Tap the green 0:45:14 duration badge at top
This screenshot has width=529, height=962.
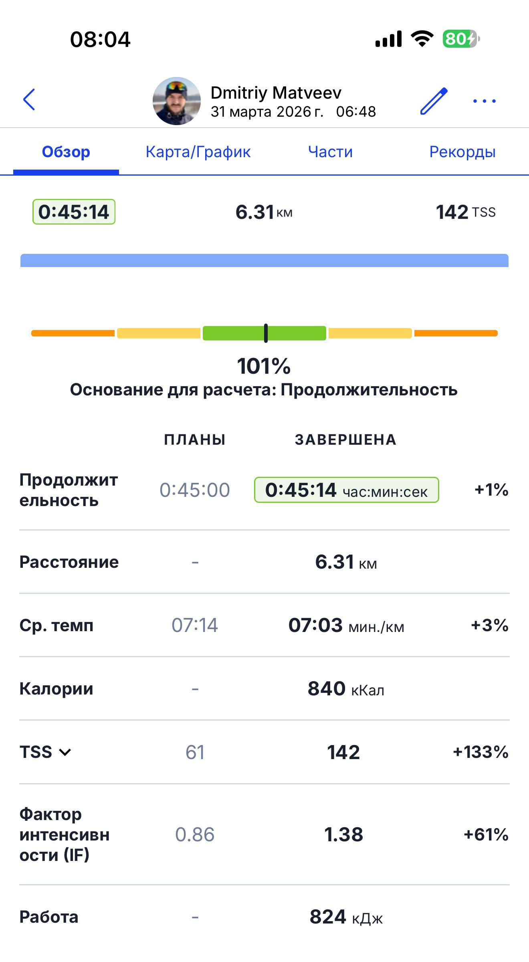74,212
